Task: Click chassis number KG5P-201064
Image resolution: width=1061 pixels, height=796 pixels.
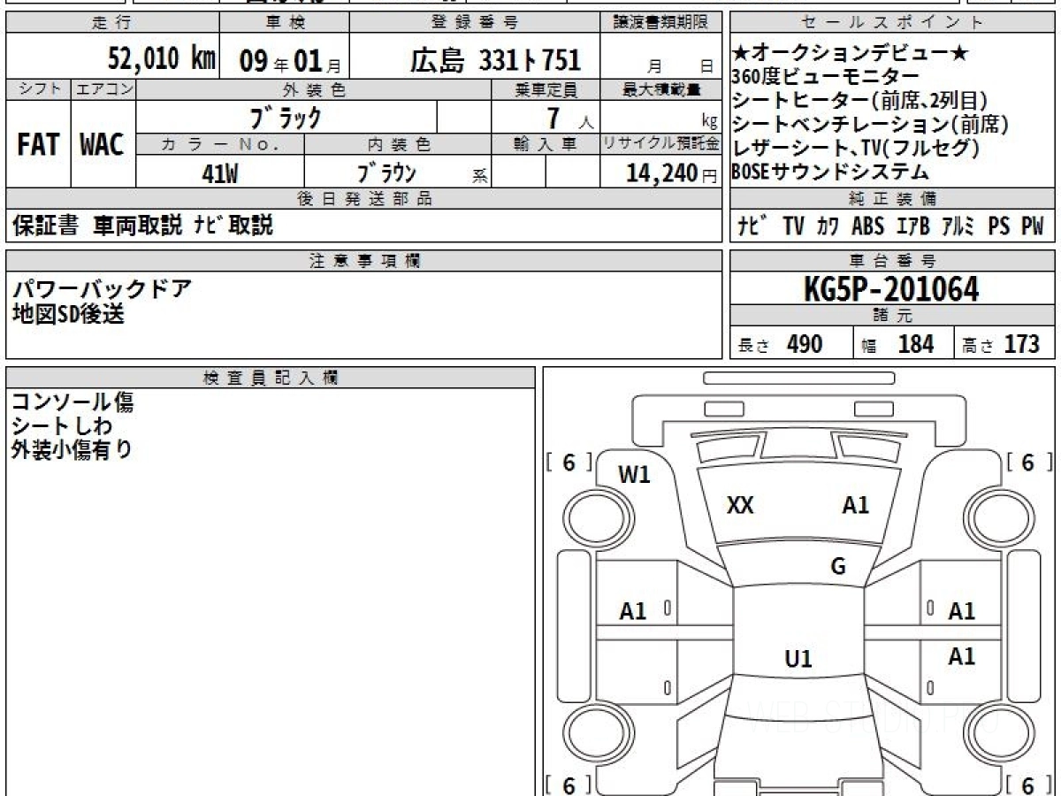Action: [x=891, y=289]
